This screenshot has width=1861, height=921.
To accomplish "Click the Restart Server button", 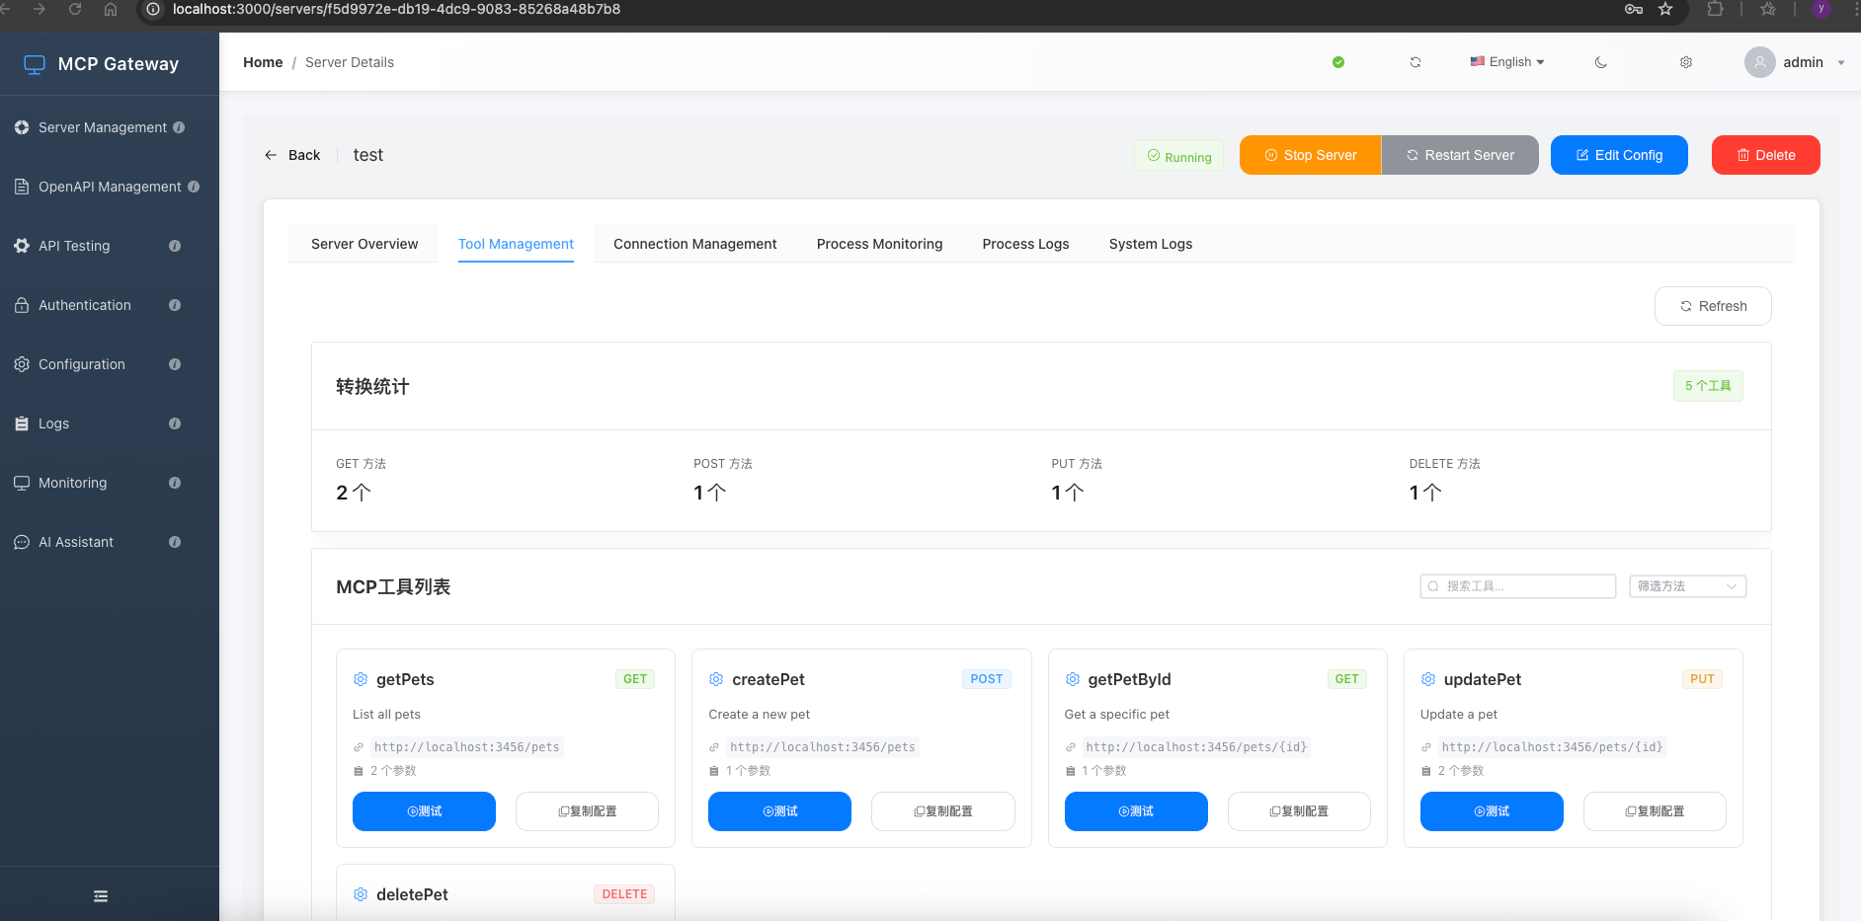I will 1460,155.
